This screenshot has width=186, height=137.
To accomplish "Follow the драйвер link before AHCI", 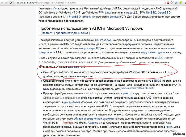I will tap(73, 67).
